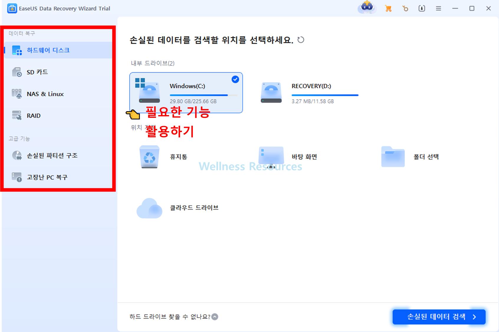This screenshot has width=499, height=332.
Task: Click the SD card icon in the sidebar
Action: pyautogui.click(x=17, y=72)
